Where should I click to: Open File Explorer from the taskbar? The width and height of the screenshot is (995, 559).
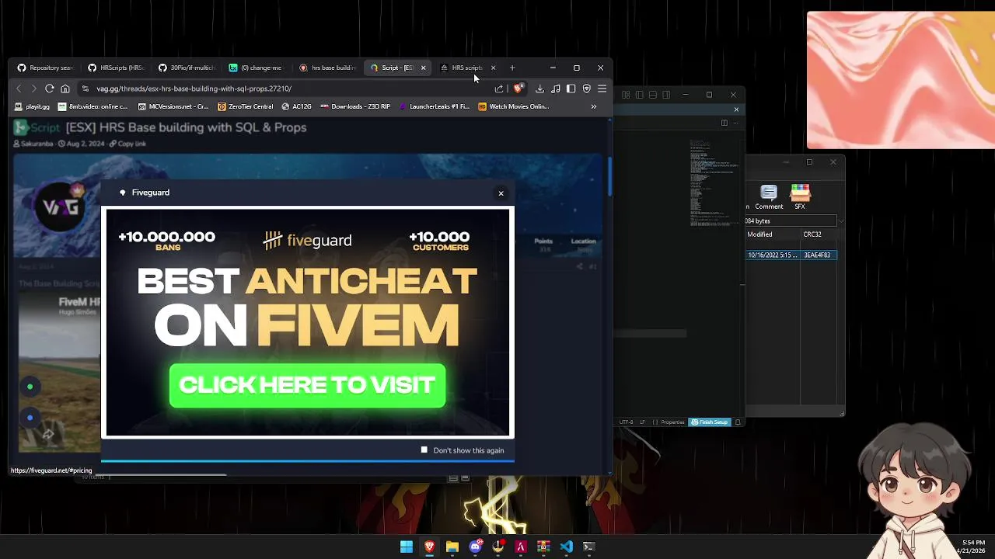tap(452, 547)
